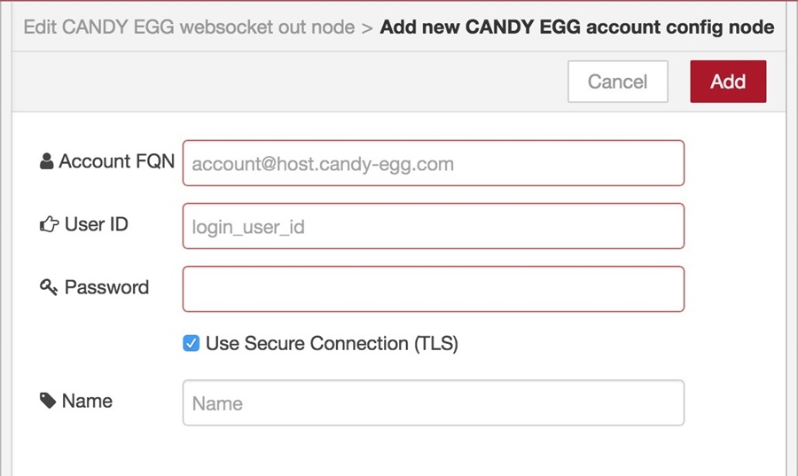Click the User ID label text

(x=96, y=224)
